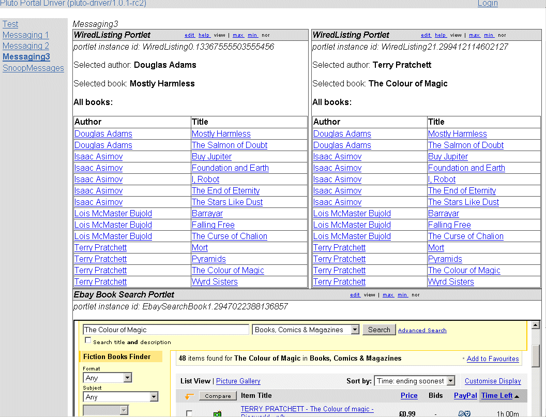
Task: Minimize the Ebay Book Search Portlet
Action: 403,295
